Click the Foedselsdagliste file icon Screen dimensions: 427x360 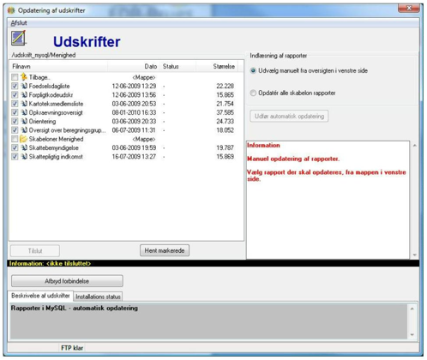tap(24, 86)
